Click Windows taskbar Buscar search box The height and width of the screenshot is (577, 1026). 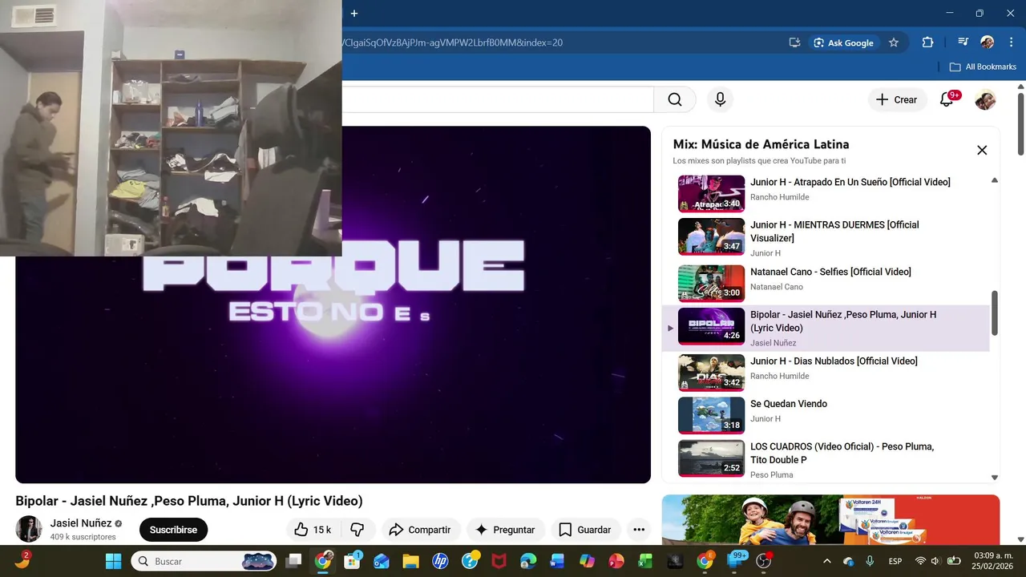pyautogui.click(x=204, y=561)
